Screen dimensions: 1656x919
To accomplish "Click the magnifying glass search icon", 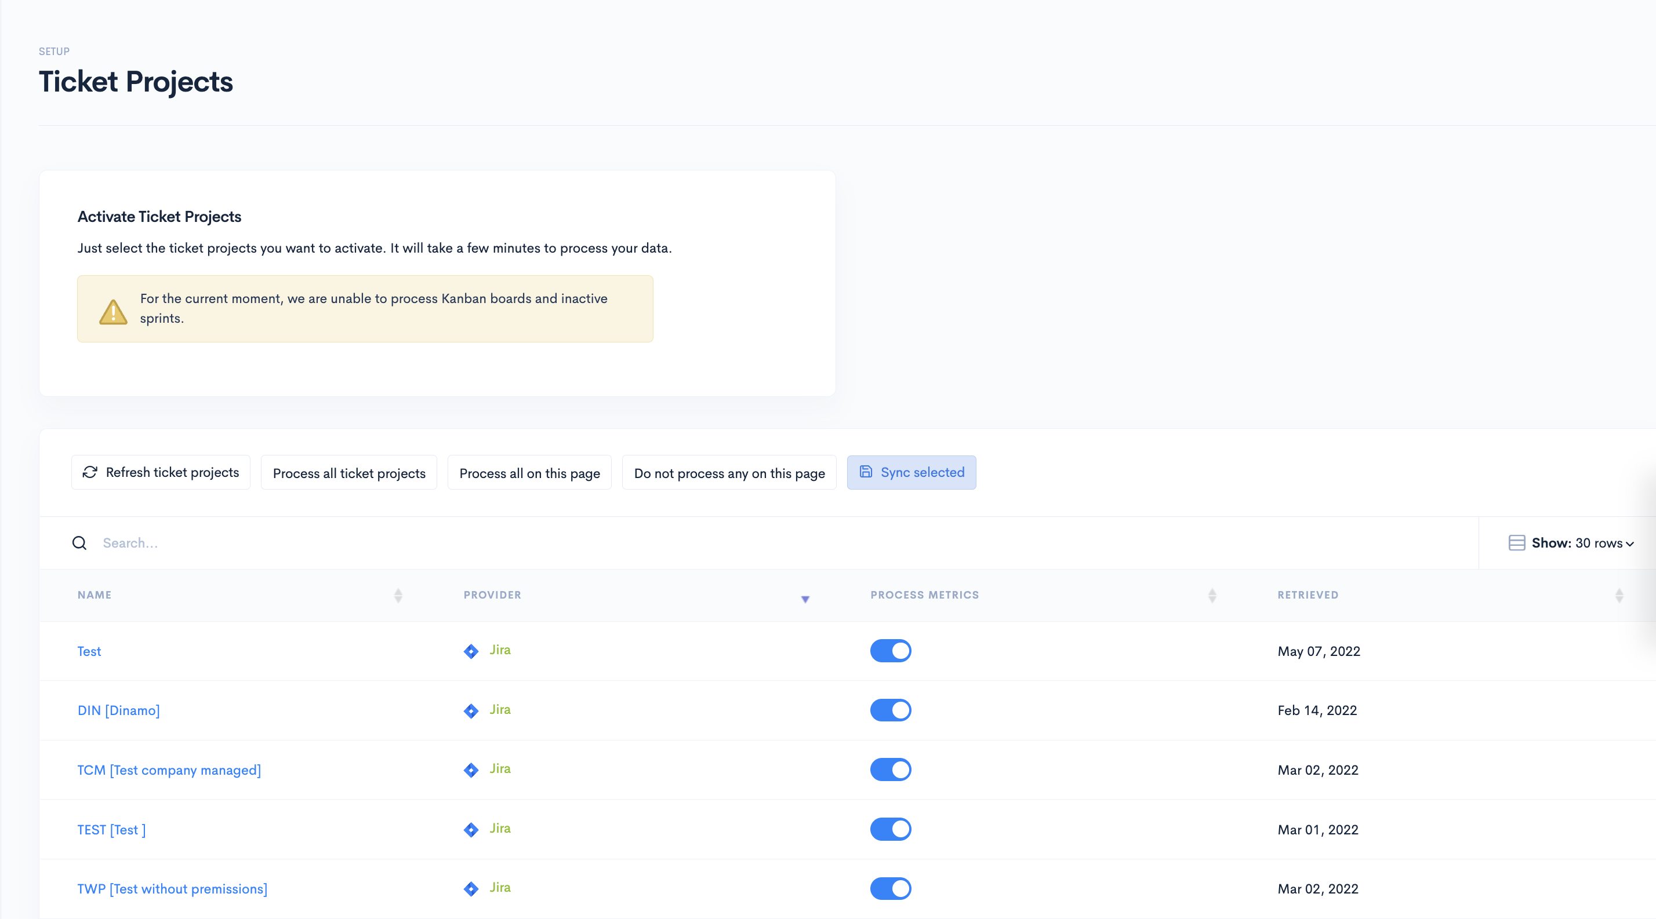I will (x=79, y=544).
